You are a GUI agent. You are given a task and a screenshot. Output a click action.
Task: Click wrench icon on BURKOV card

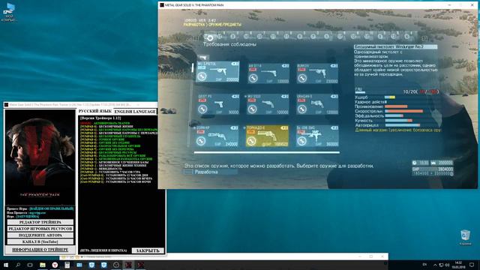click(x=302, y=78)
